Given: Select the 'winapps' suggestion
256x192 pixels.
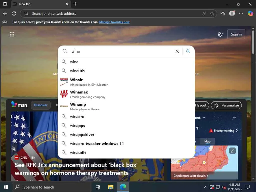Looking at the screenshot, I should point(126,126).
